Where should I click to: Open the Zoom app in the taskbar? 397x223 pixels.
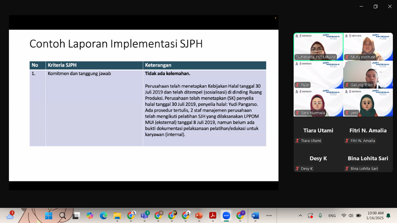226,215
